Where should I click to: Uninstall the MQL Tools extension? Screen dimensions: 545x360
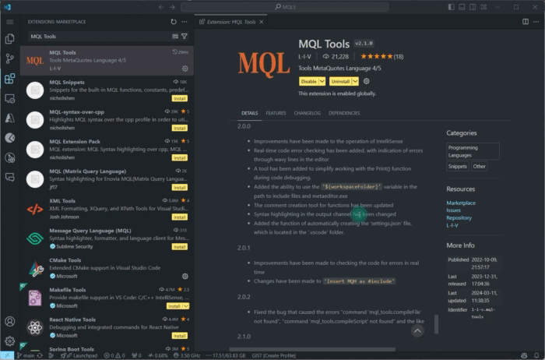point(340,81)
